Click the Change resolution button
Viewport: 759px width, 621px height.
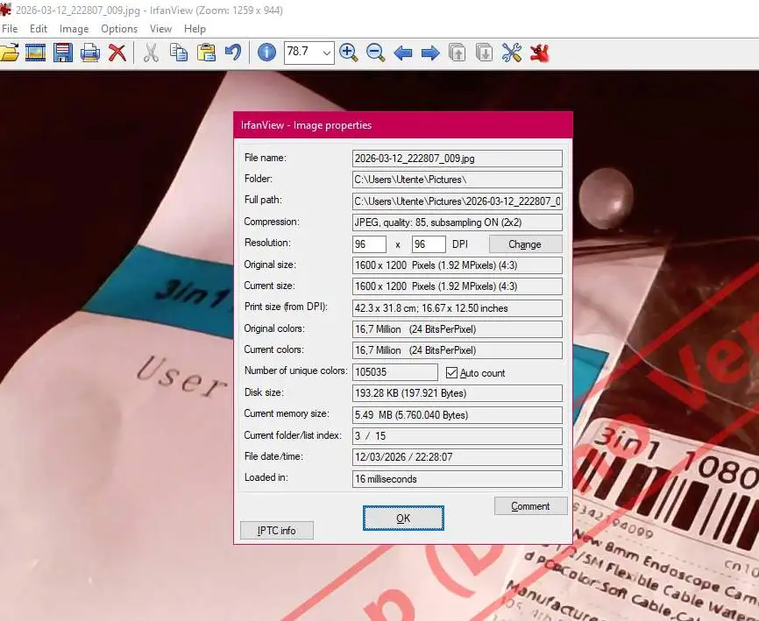pyautogui.click(x=525, y=244)
